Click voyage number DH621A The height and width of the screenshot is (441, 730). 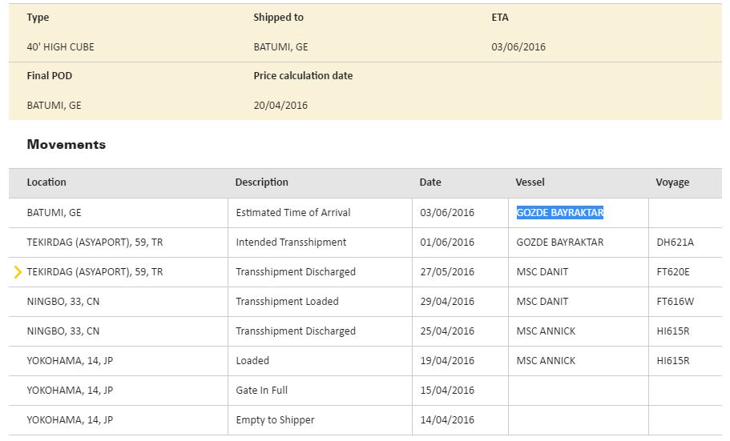pos(674,243)
